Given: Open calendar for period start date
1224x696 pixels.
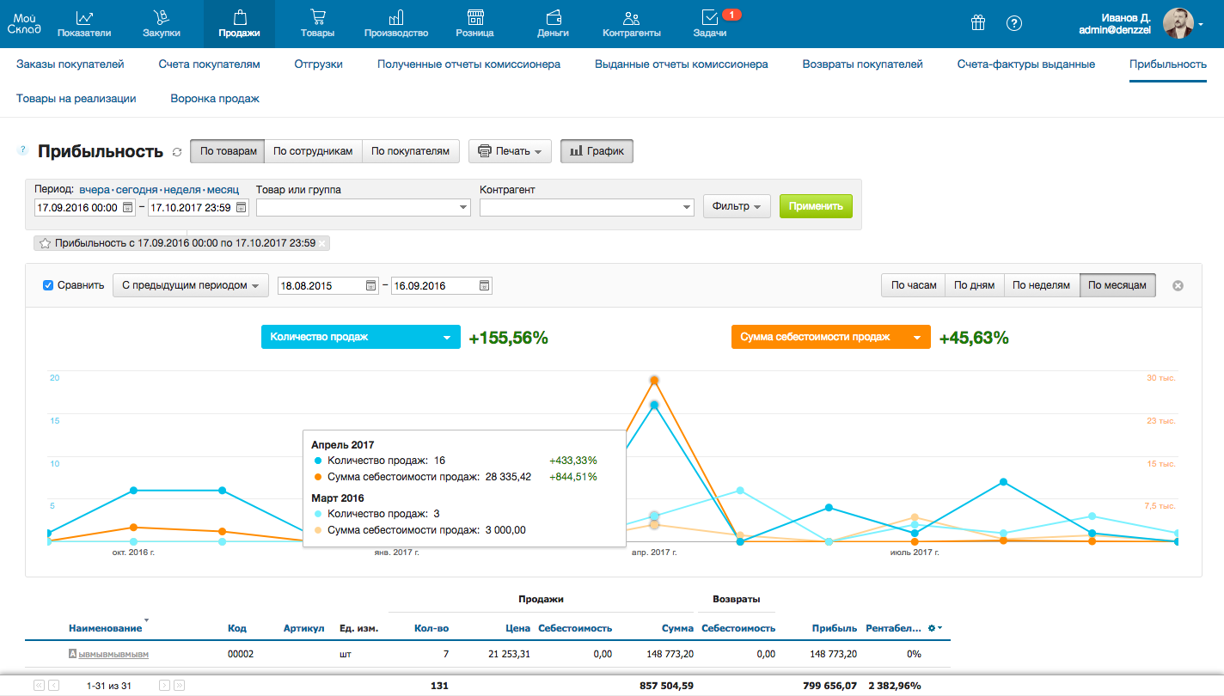Looking at the screenshot, I should point(128,207).
